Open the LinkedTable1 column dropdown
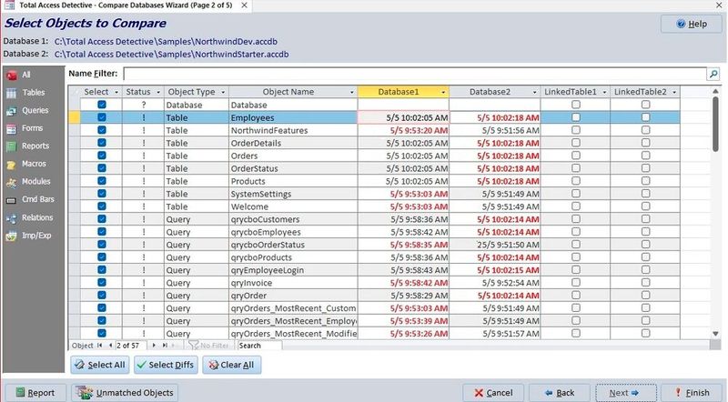The width and height of the screenshot is (728, 402). click(604, 92)
